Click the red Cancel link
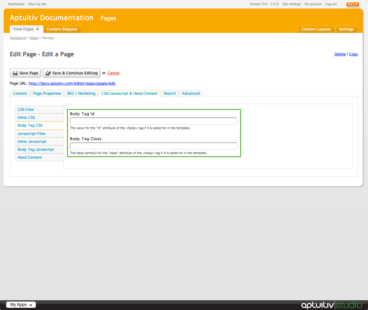 [113, 73]
